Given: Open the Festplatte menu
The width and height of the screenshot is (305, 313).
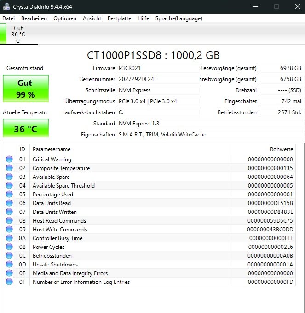Looking at the screenshot, I should tap(119, 18).
